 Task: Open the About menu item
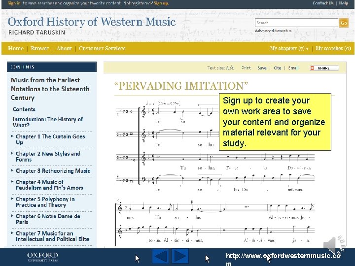click(x=64, y=48)
